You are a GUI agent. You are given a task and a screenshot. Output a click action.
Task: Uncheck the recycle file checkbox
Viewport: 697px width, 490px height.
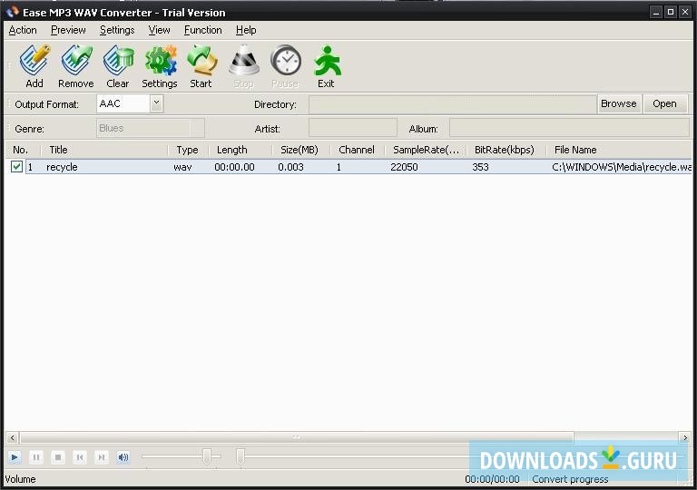(x=17, y=167)
